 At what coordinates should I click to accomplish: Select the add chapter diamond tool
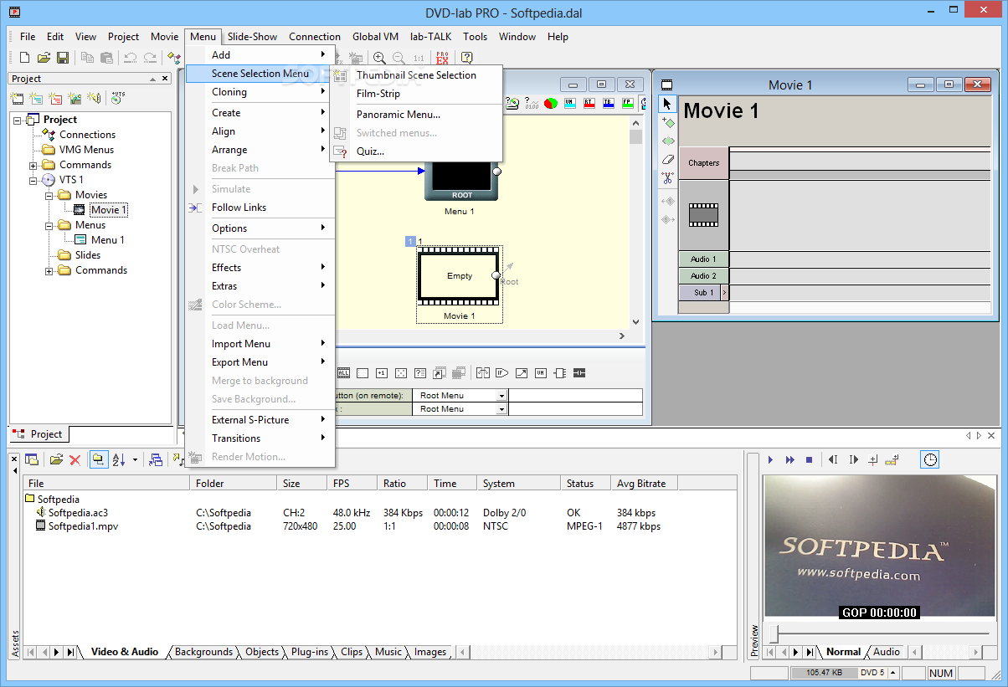pos(667,122)
